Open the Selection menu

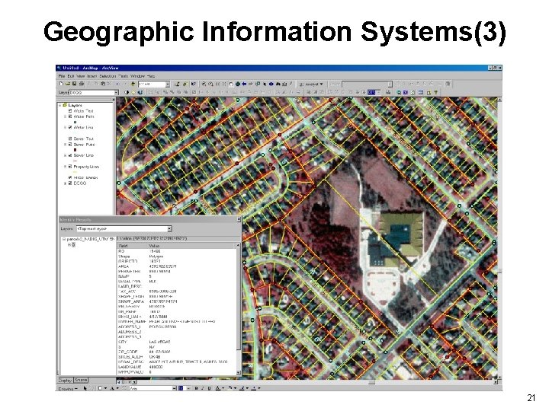[108, 76]
